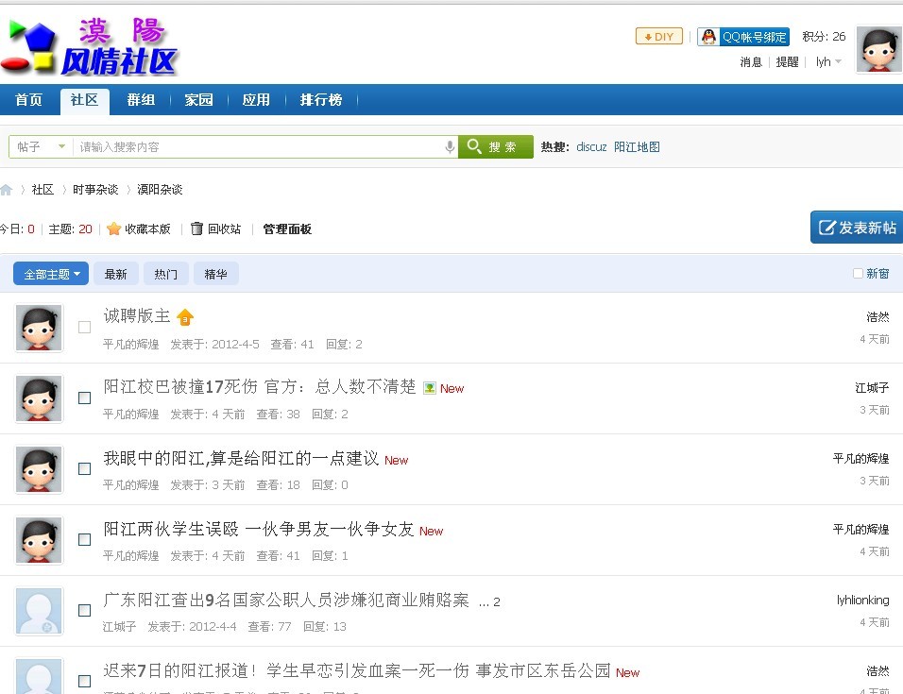Click avatar beside 诚聘版主 thread

39,328
